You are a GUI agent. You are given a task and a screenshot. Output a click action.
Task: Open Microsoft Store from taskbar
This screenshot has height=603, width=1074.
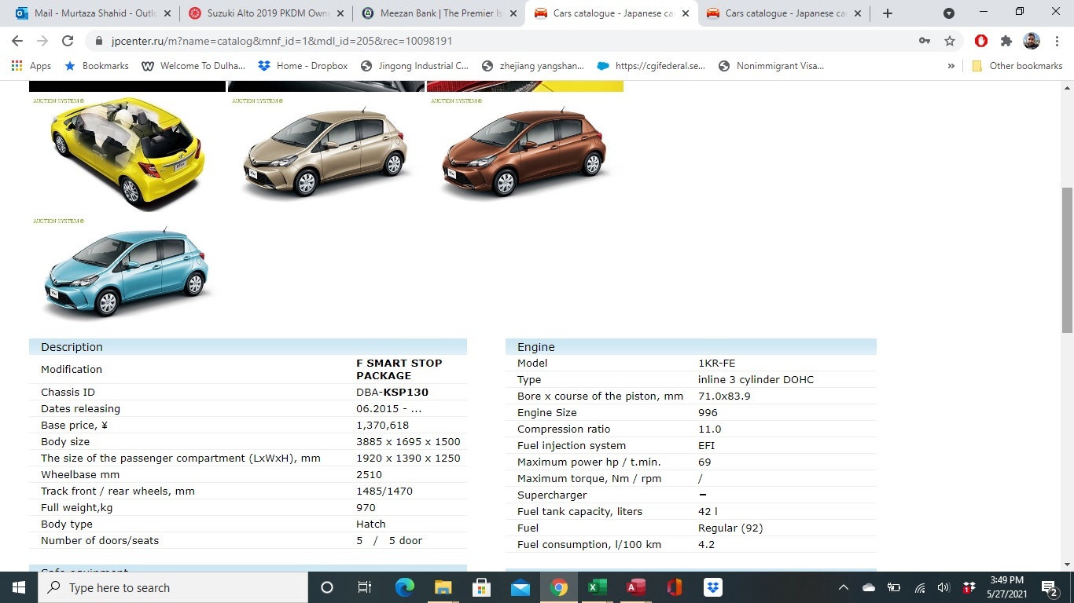click(481, 587)
